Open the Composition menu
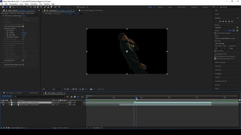The height and width of the screenshot is (135, 241). tap(14, 4)
